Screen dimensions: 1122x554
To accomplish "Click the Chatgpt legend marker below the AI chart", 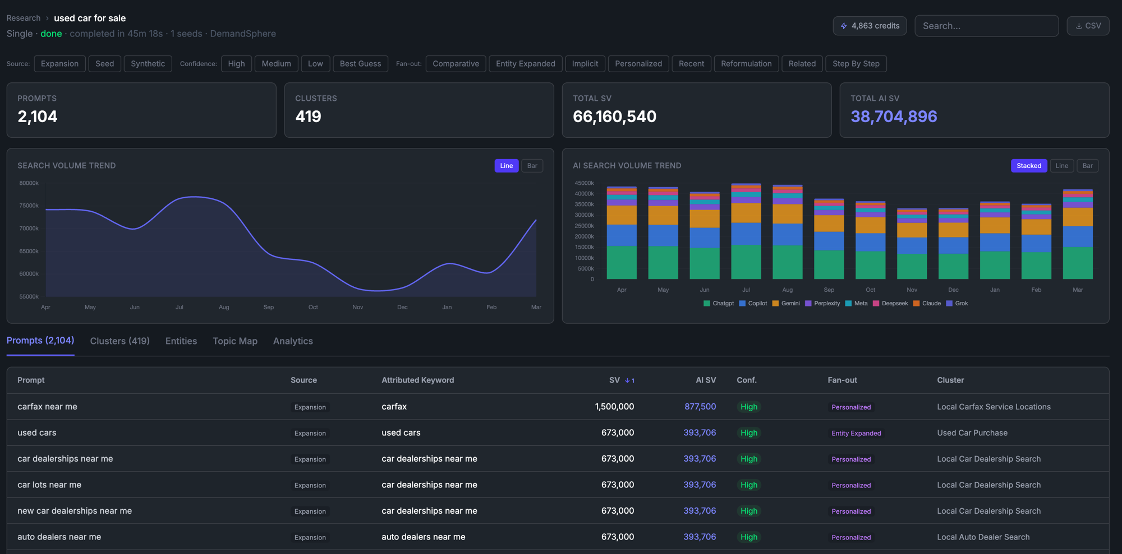I will click(x=706, y=303).
